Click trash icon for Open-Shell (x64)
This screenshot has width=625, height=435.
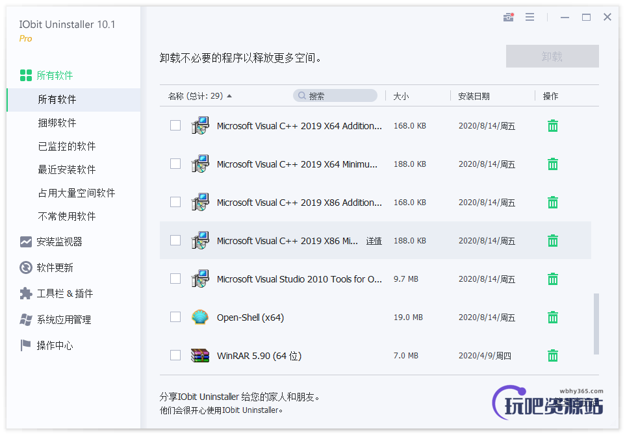[553, 317]
